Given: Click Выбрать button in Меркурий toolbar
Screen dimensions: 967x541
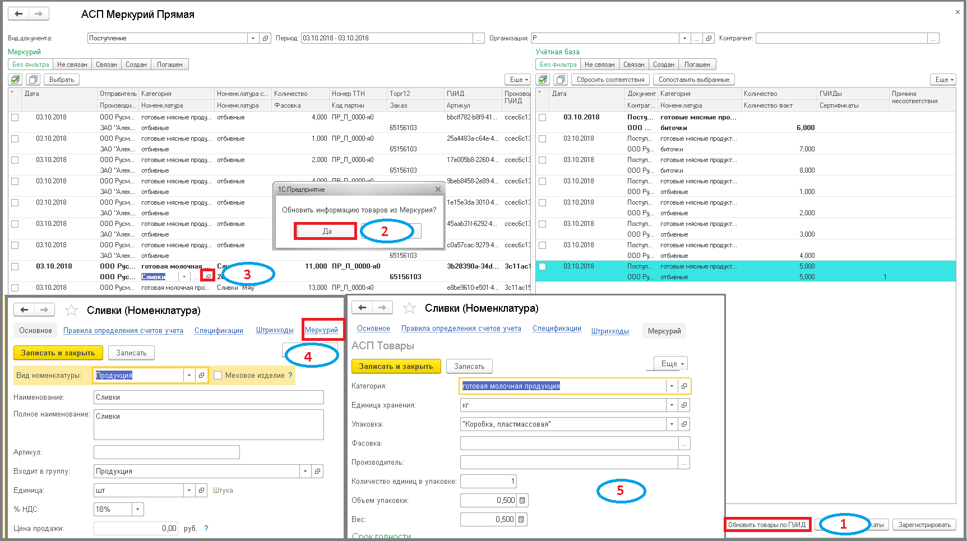Looking at the screenshot, I should (62, 80).
